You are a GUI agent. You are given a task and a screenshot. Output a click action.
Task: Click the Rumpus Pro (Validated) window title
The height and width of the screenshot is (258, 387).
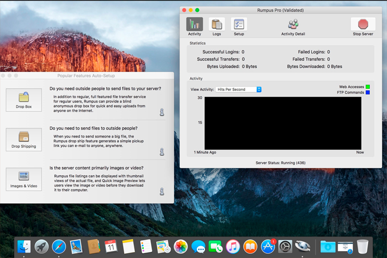(281, 10)
